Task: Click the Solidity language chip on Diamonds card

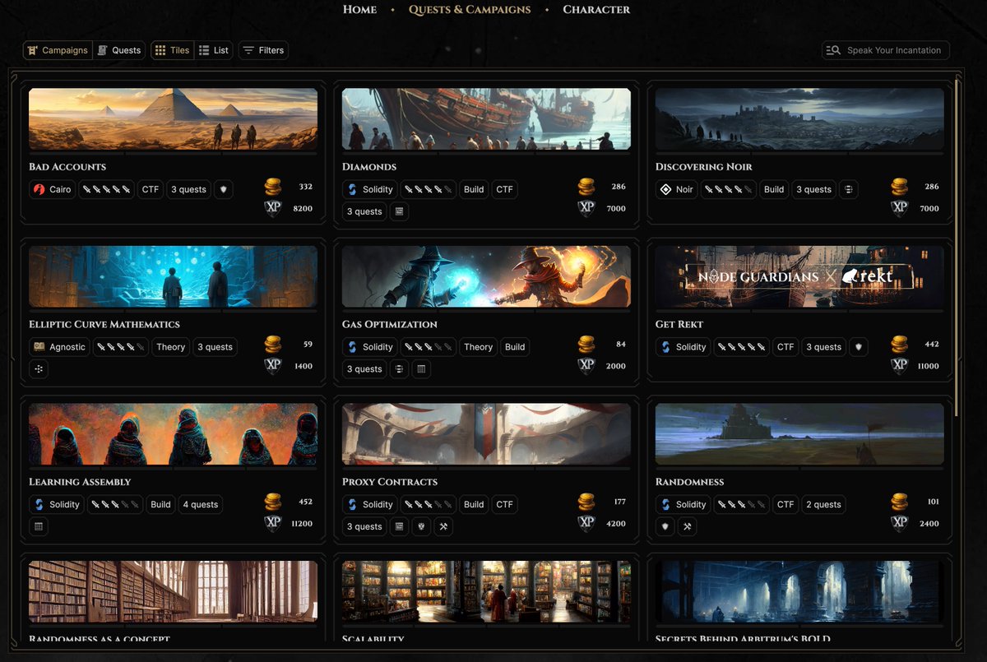Action: (x=369, y=189)
